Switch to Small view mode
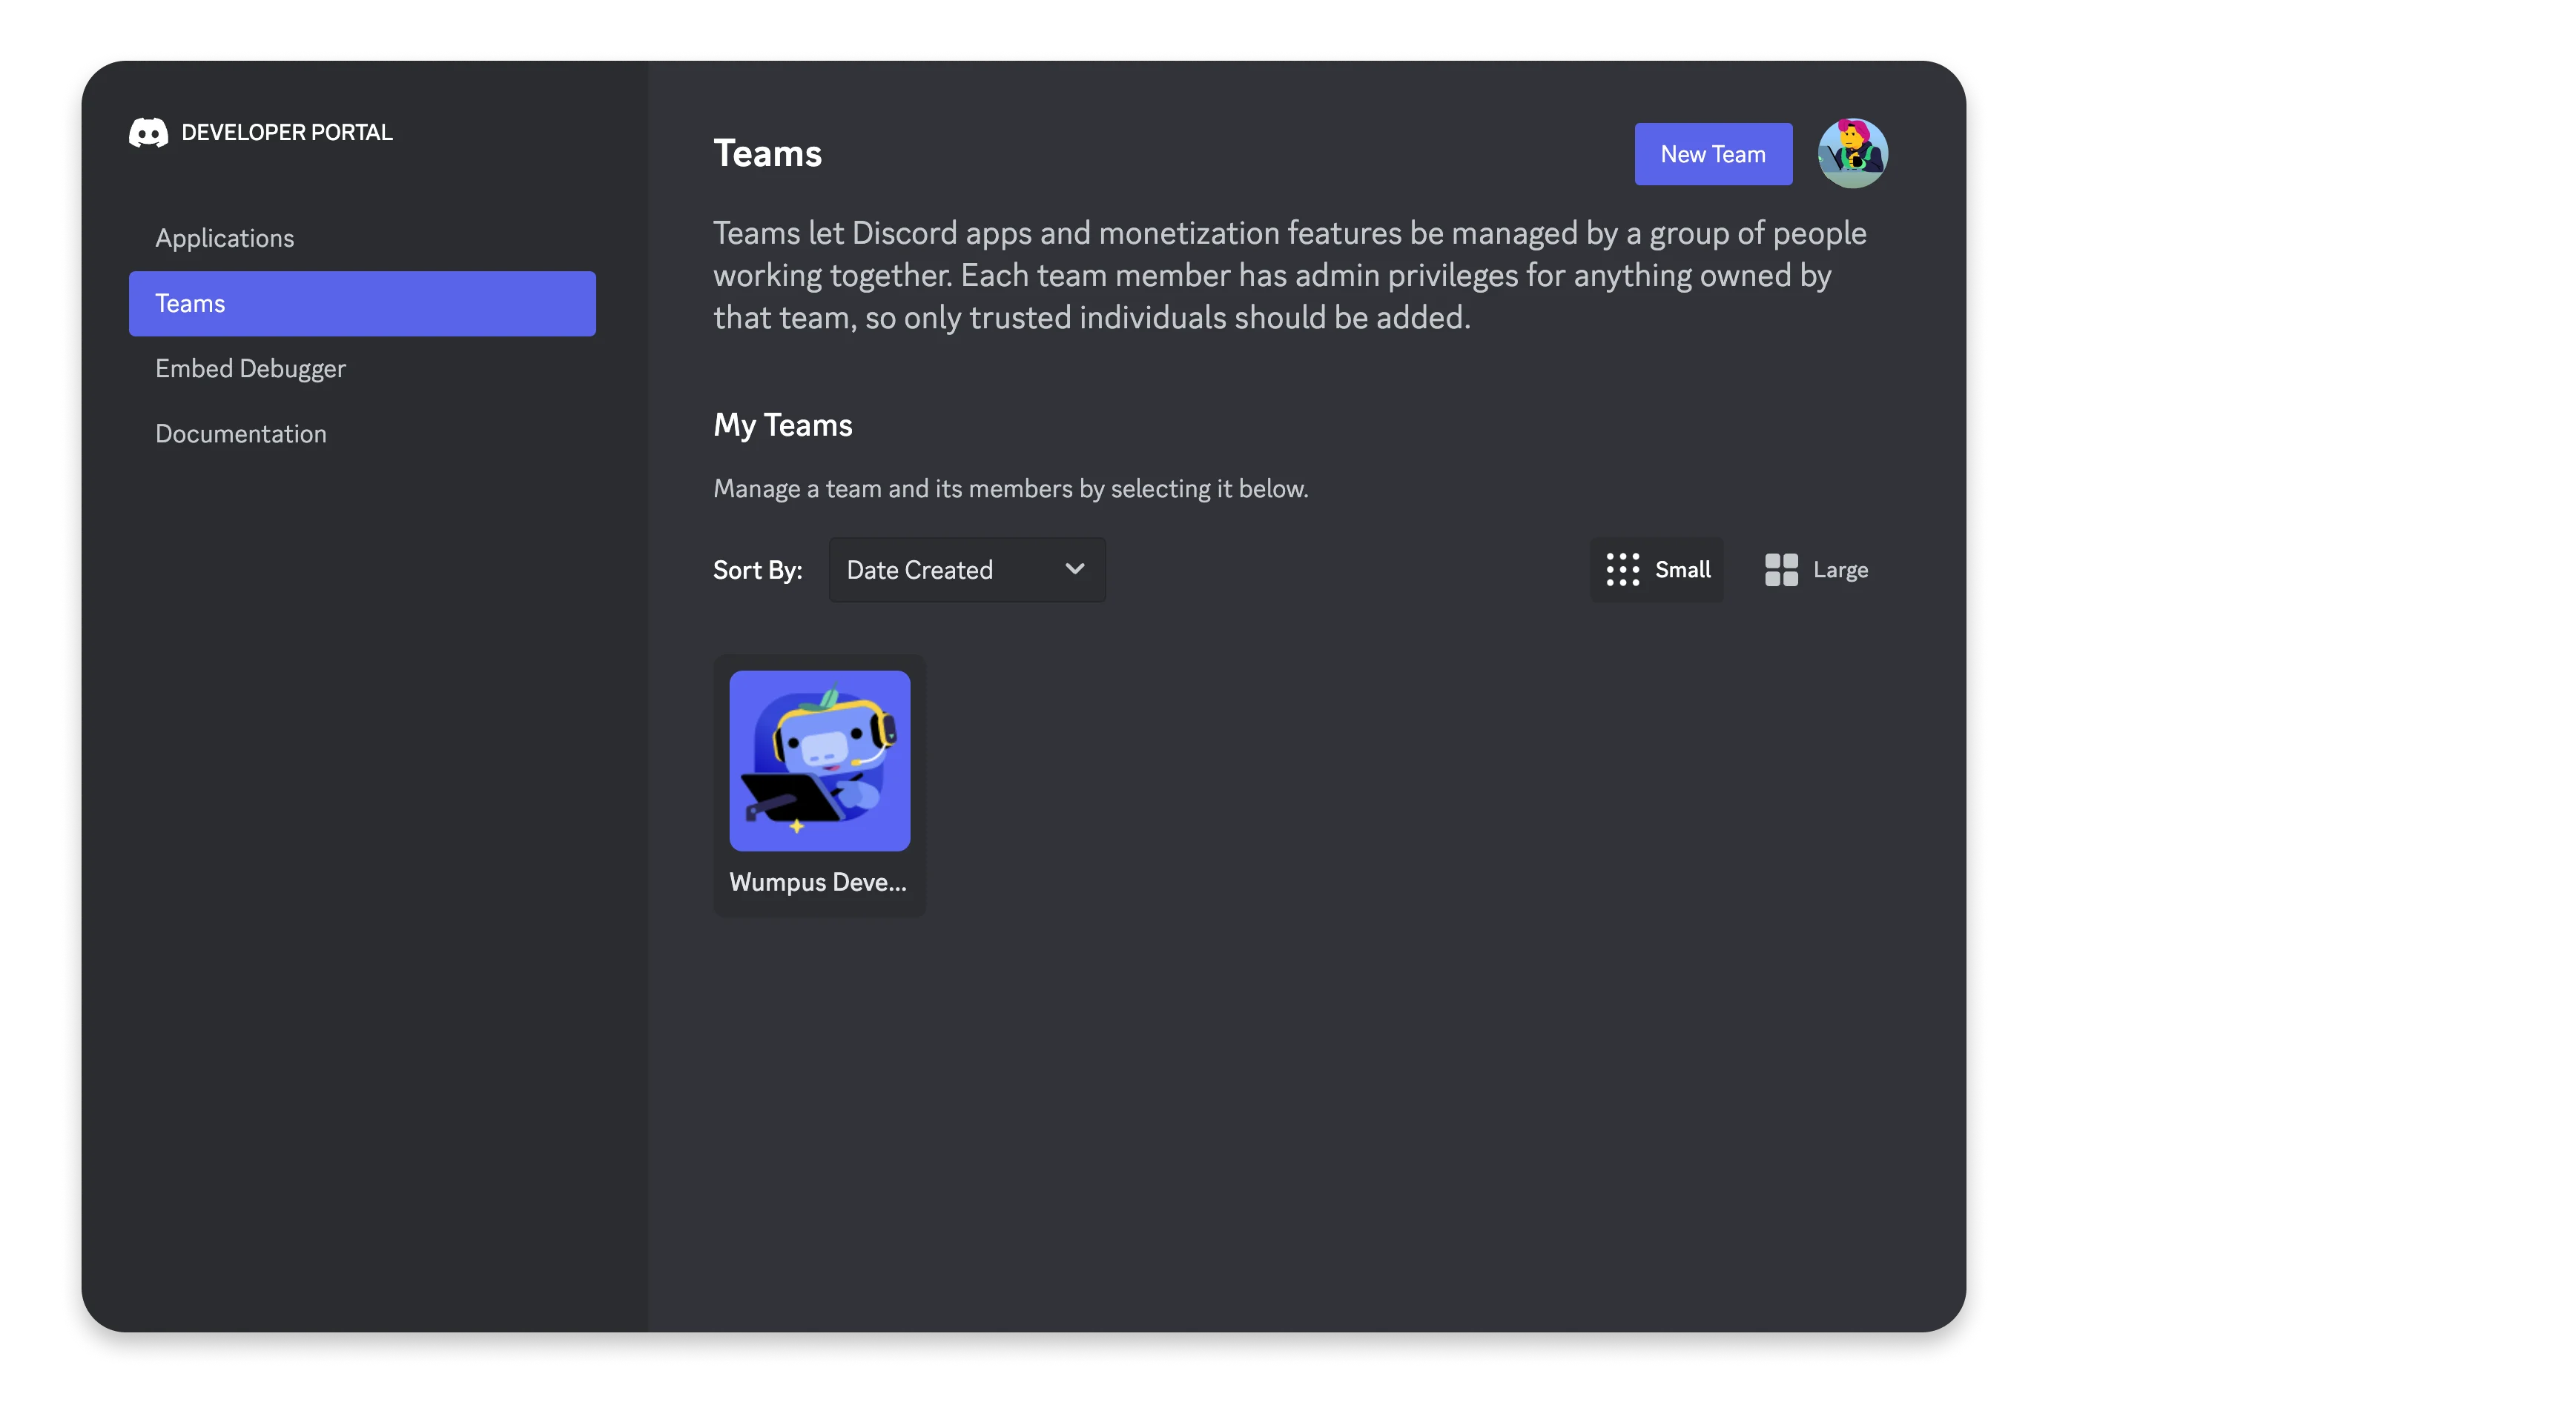2576x1405 pixels. (1657, 570)
